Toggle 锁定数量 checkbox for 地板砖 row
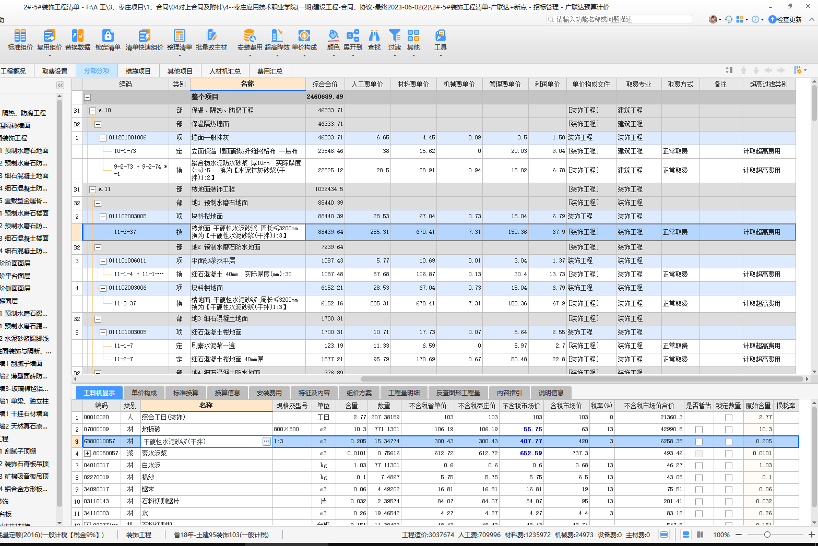Screen dimensions: 818x546 [x=728, y=430]
